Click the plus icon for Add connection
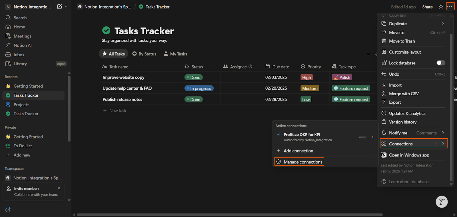The image size is (457, 217). point(278,151)
